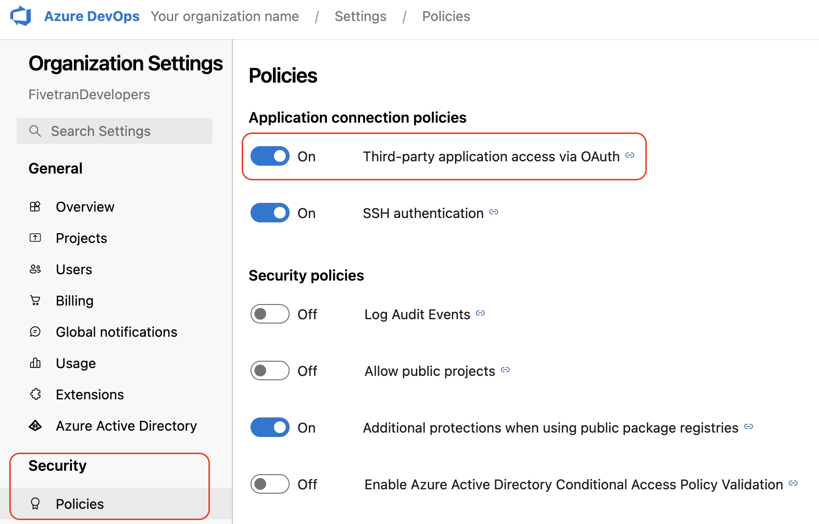Click the General section heading
Screen dimensions: 819x524
55,168
